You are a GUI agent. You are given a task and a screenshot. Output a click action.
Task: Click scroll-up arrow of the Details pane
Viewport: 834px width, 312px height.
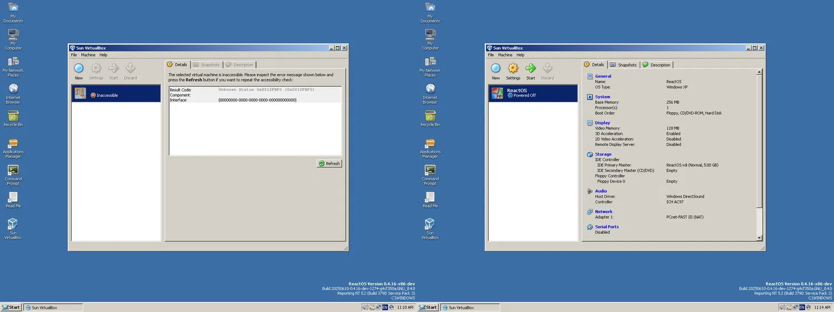pyautogui.click(x=759, y=72)
